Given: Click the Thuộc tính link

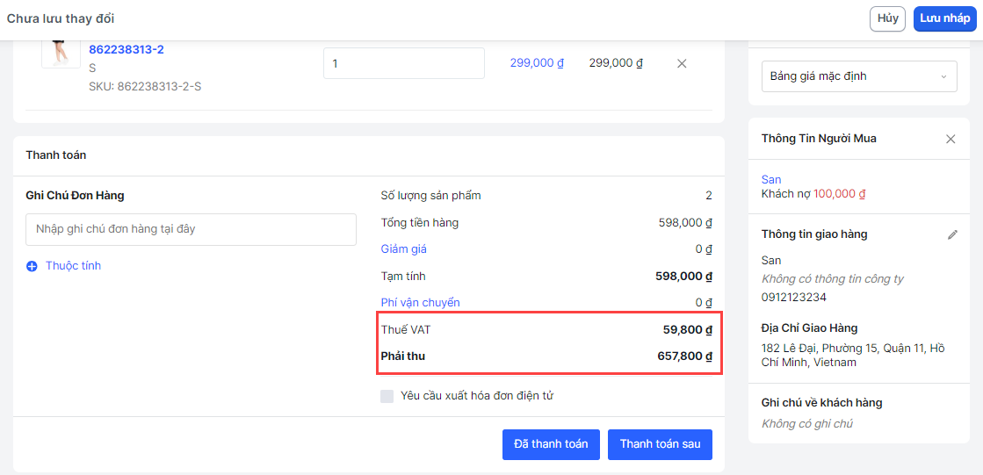Looking at the screenshot, I should click(x=73, y=266).
